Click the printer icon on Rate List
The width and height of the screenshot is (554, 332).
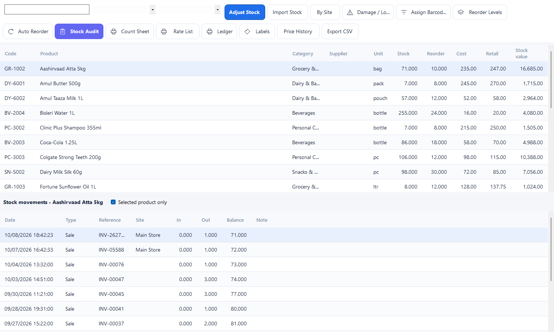click(164, 31)
